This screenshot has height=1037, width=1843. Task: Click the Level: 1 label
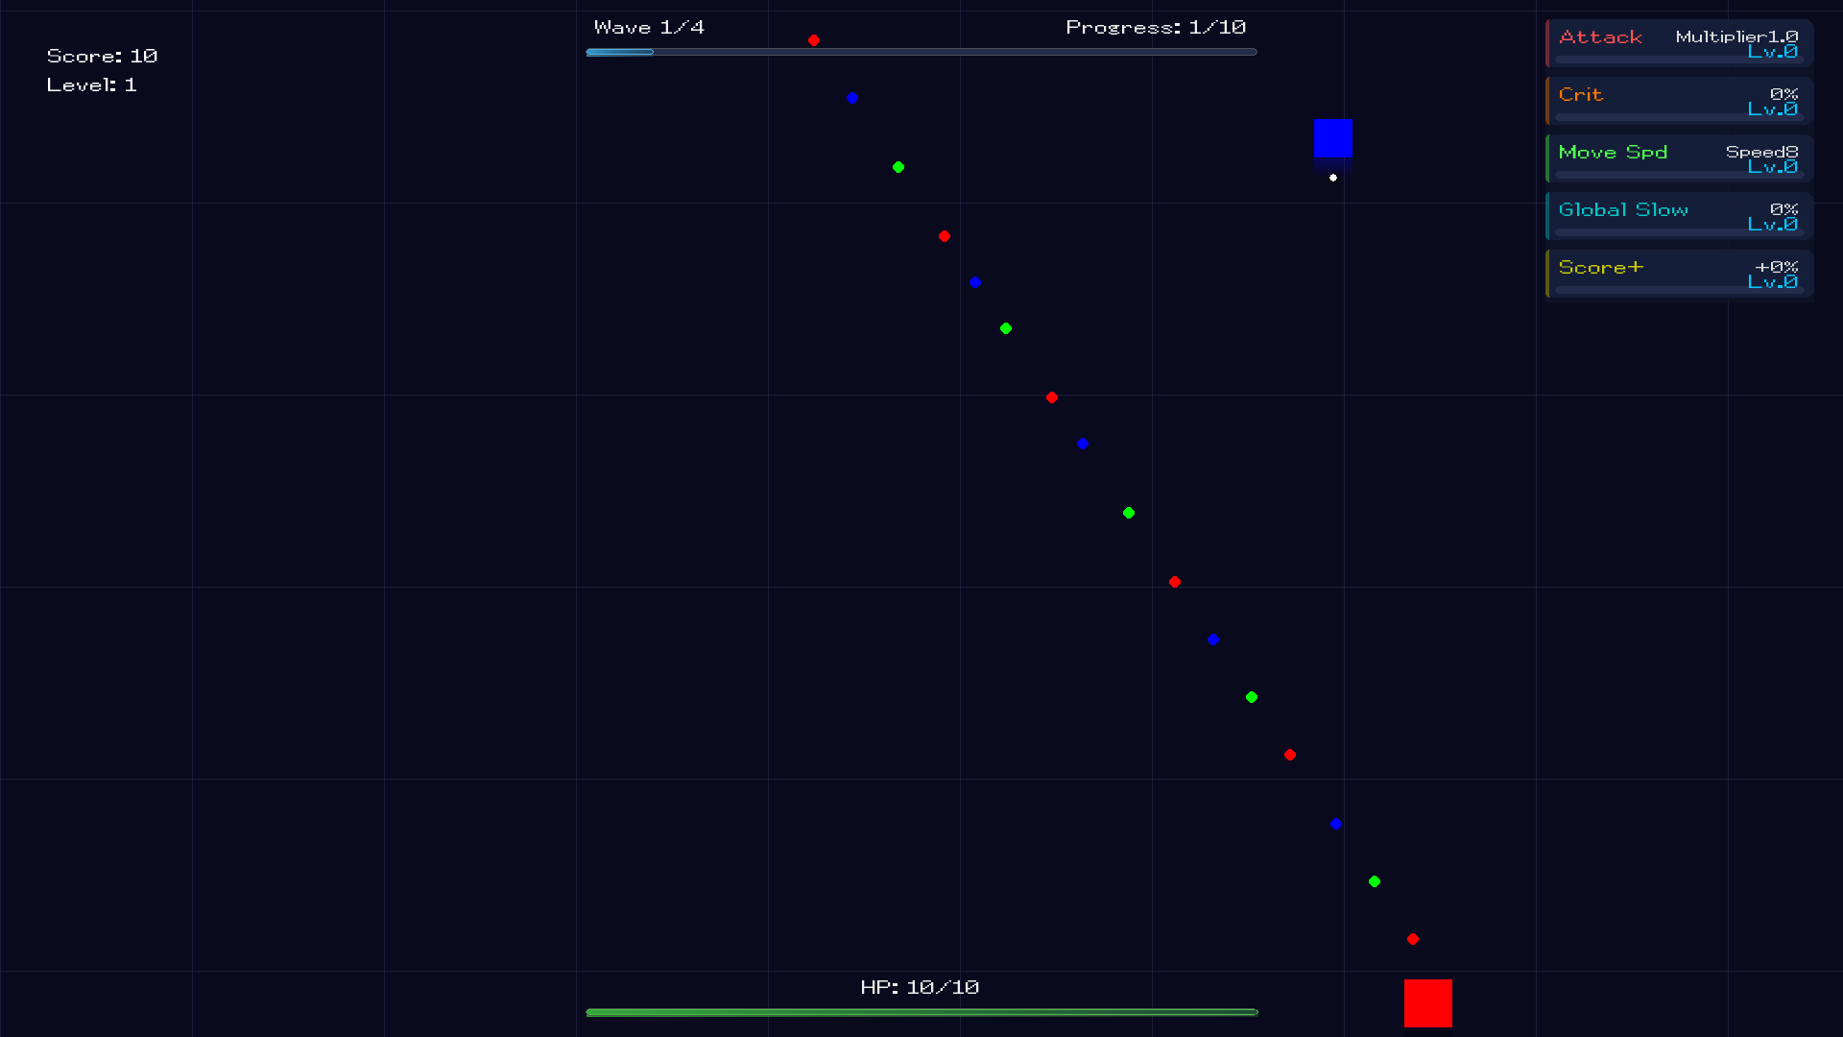point(91,84)
